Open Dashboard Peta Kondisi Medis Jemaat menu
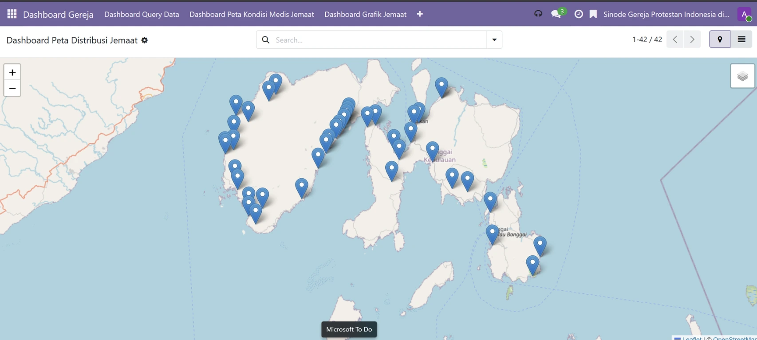 point(252,14)
